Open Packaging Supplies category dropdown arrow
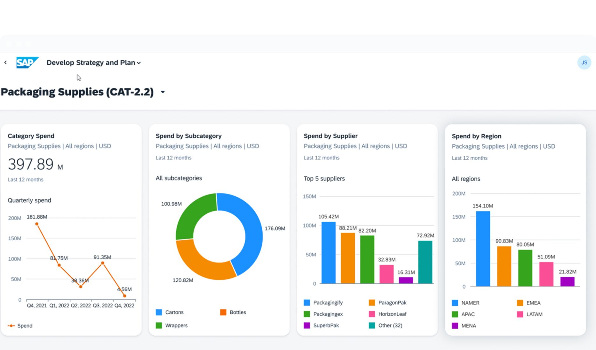 (x=163, y=92)
